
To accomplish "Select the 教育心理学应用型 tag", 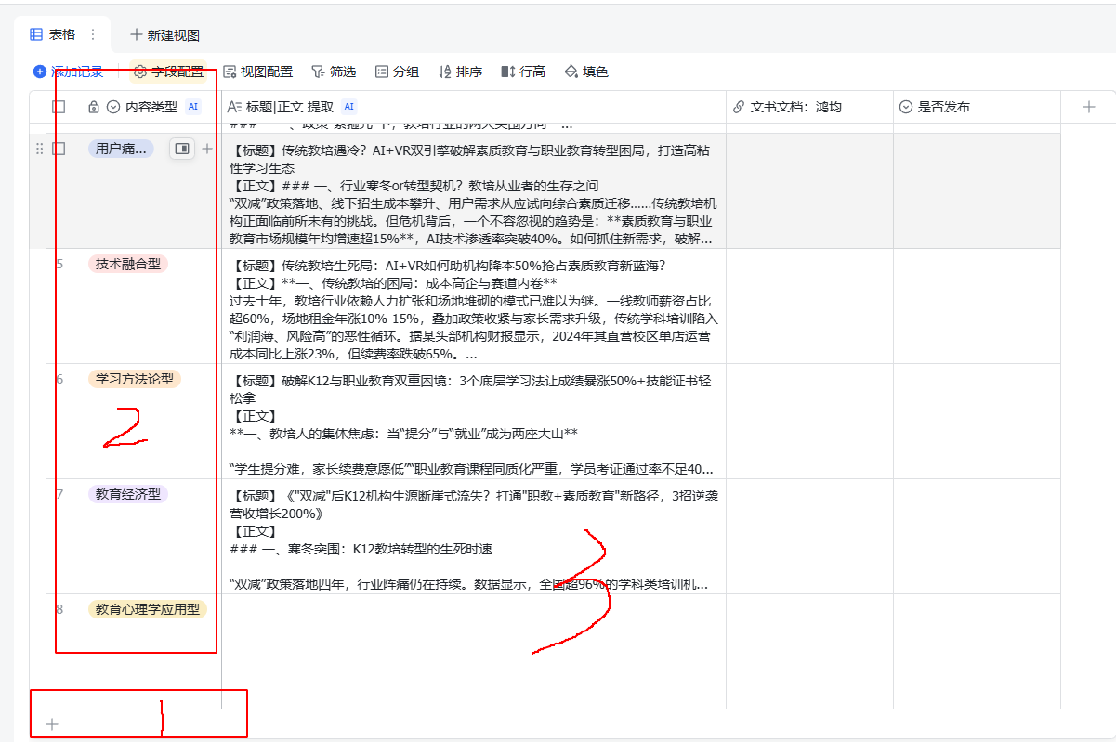I will (x=148, y=609).
